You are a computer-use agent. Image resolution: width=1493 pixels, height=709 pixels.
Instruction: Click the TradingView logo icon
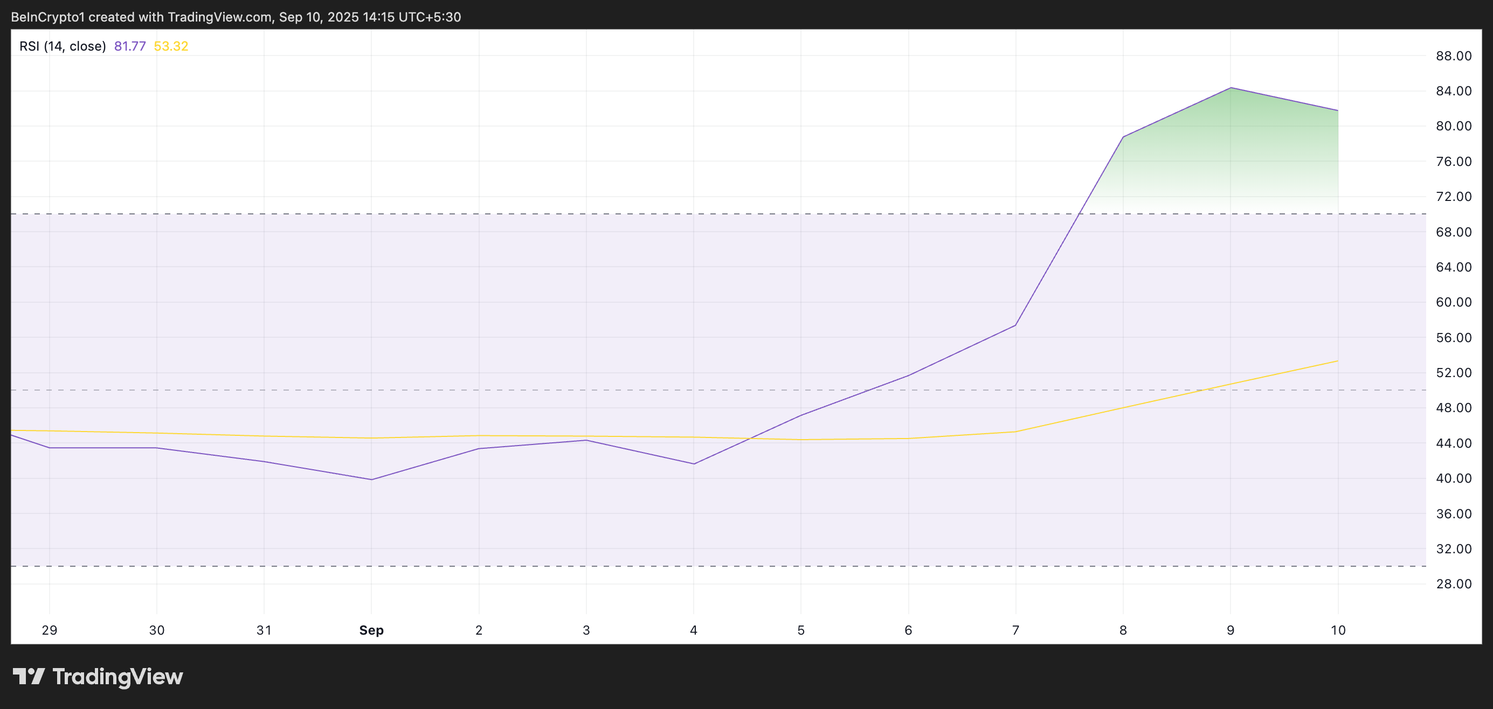[30, 677]
